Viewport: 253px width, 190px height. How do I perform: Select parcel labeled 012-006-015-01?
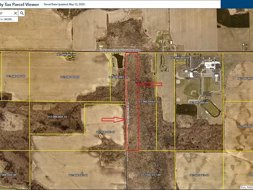[78, 175]
